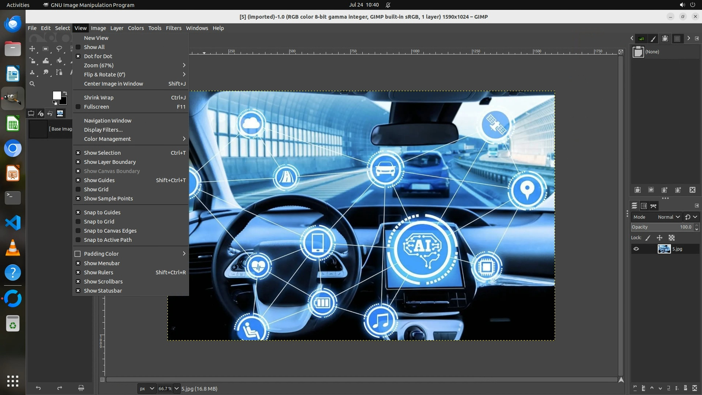Uncheck Show Rulers in View menu
Image resolution: width=702 pixels, height=395 pixels.
point(98,272)
